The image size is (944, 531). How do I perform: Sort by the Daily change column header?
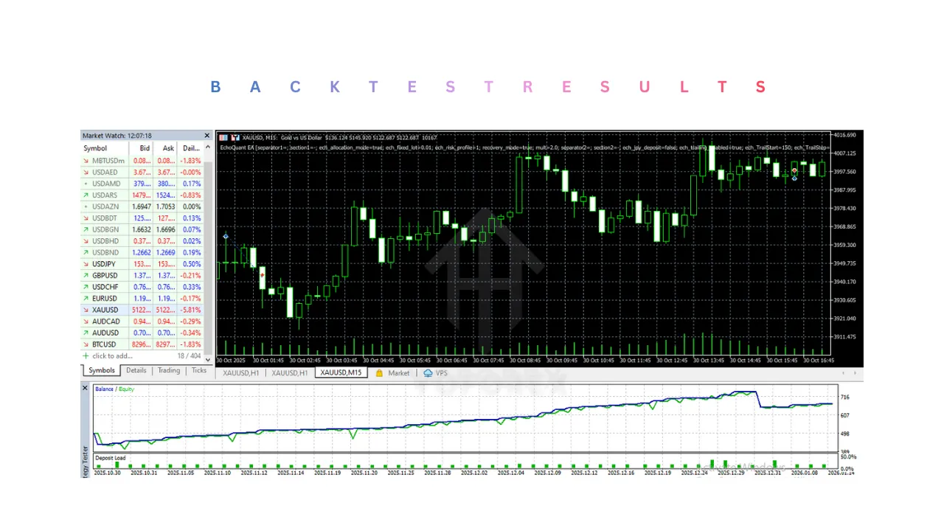coord(191,148)
